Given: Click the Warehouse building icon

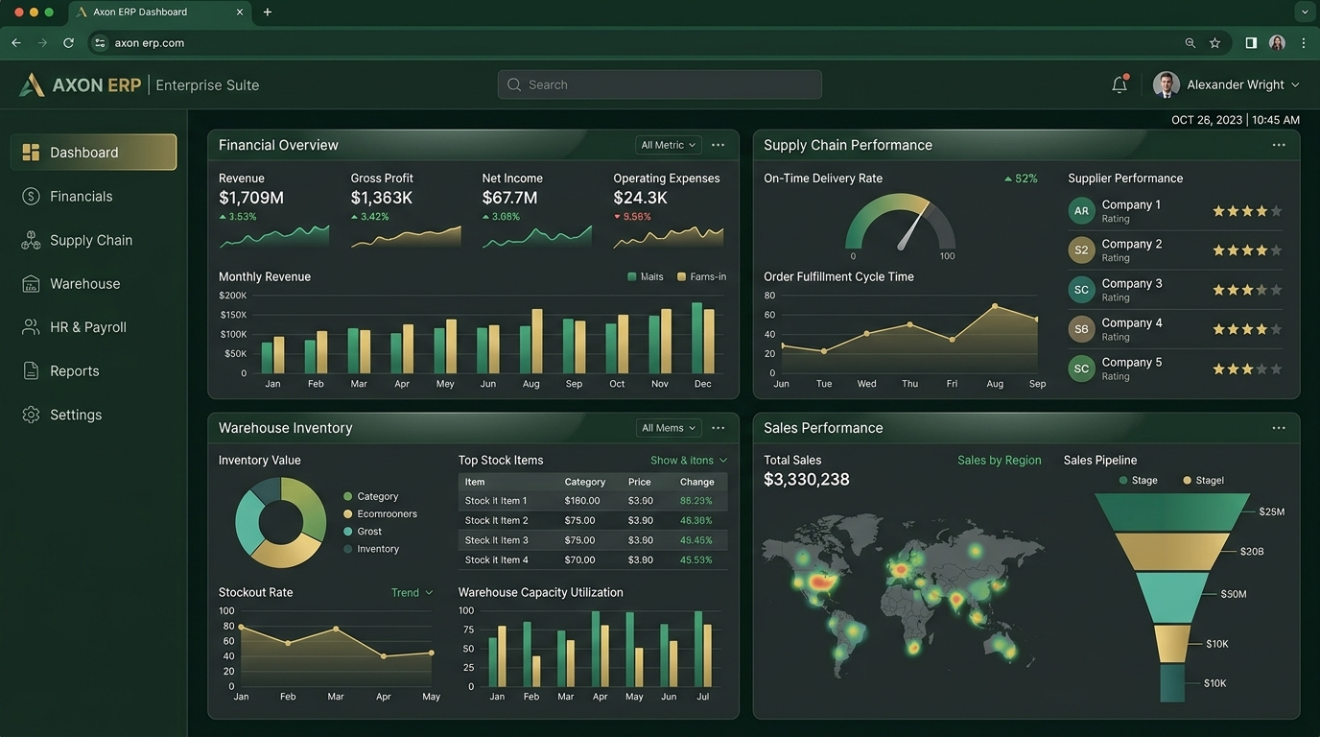Looking at the screenshot, I should 31,284.
